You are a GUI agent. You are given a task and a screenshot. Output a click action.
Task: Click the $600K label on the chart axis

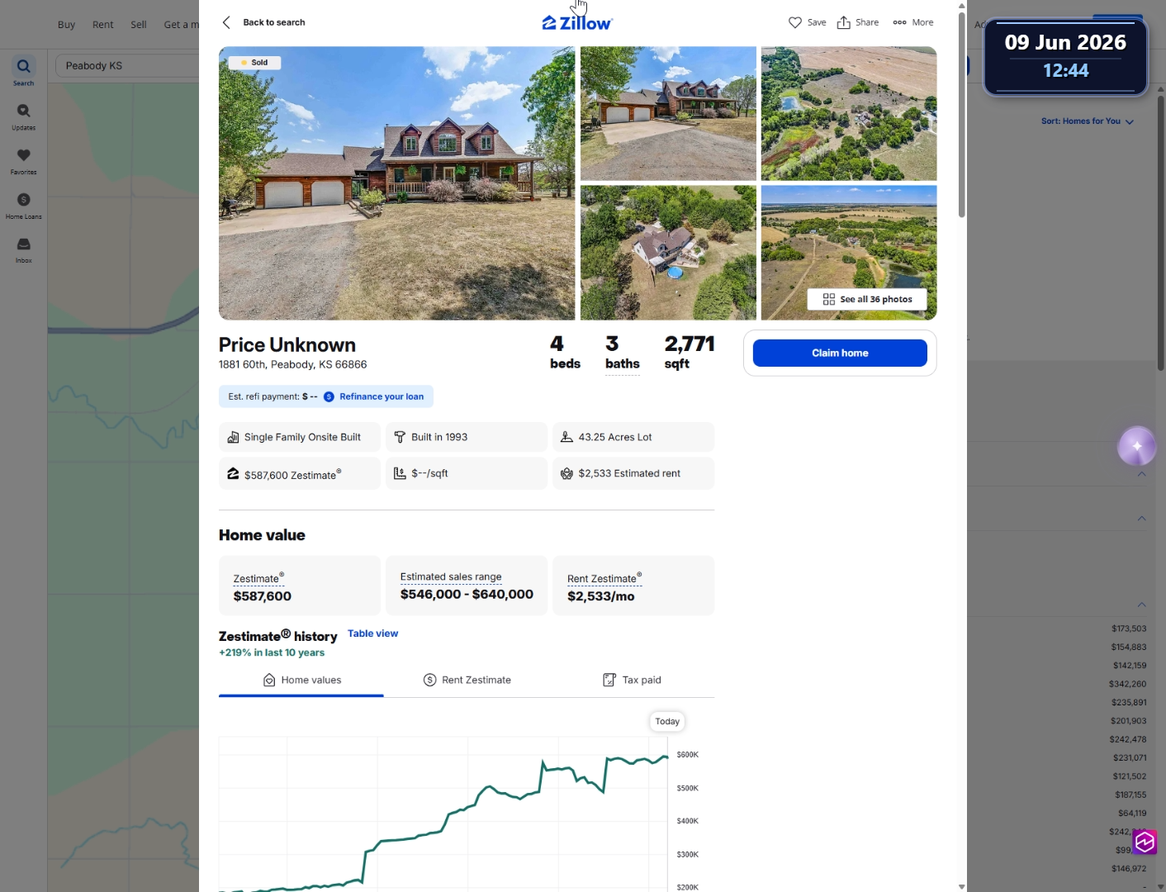(688, 754)
